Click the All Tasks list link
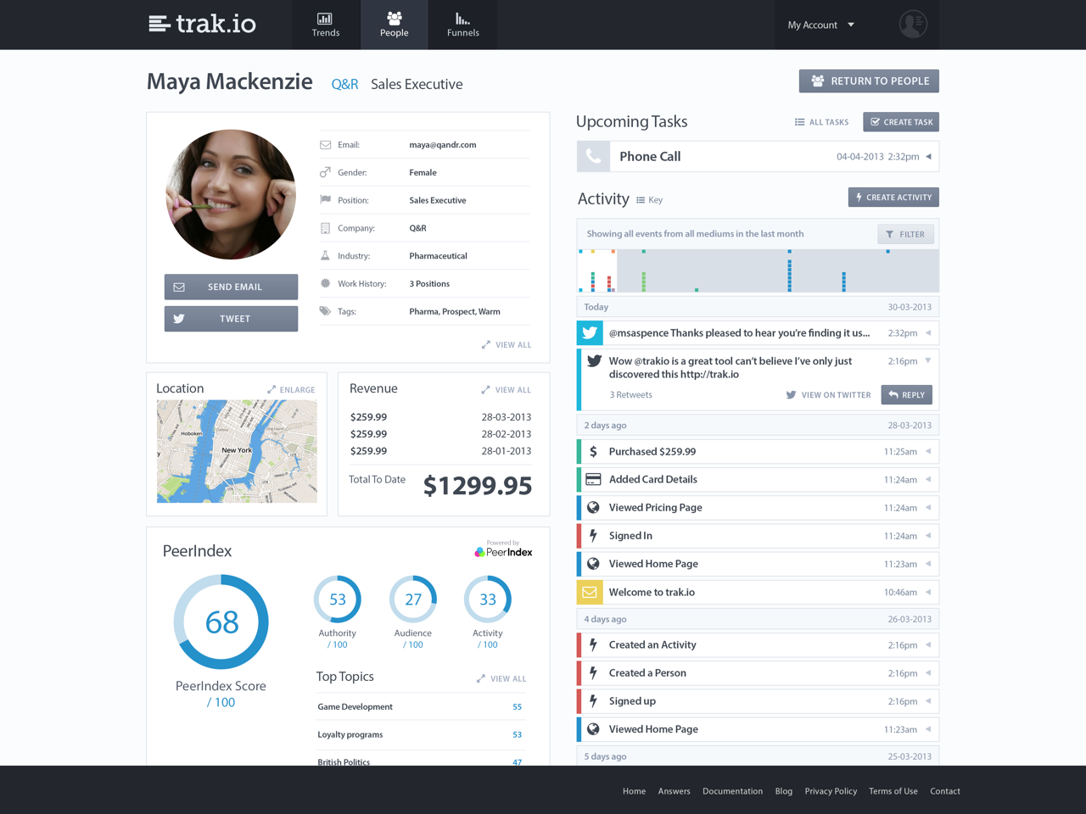This screenshot has width=1086, height=814. tap(821, 122)
